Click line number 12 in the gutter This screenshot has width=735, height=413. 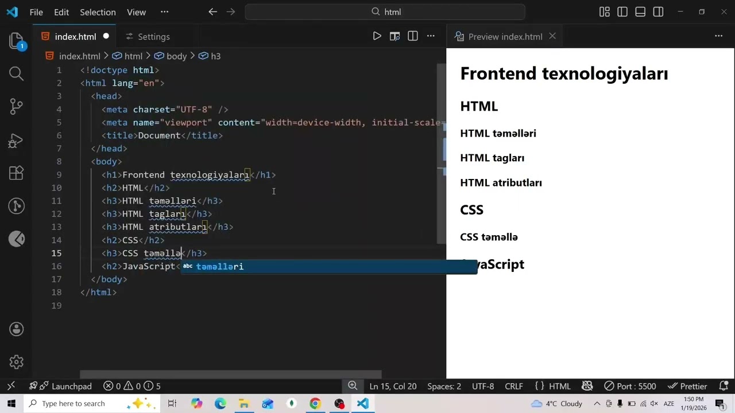pos(56,214)
